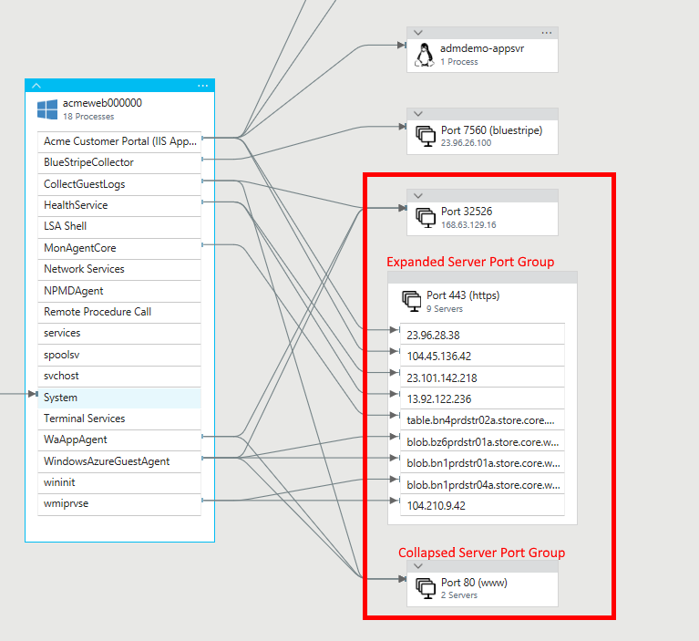
Task: Expand the Port 80 (www) chevron
Action: pyautogui.click(x=417, y=566)
